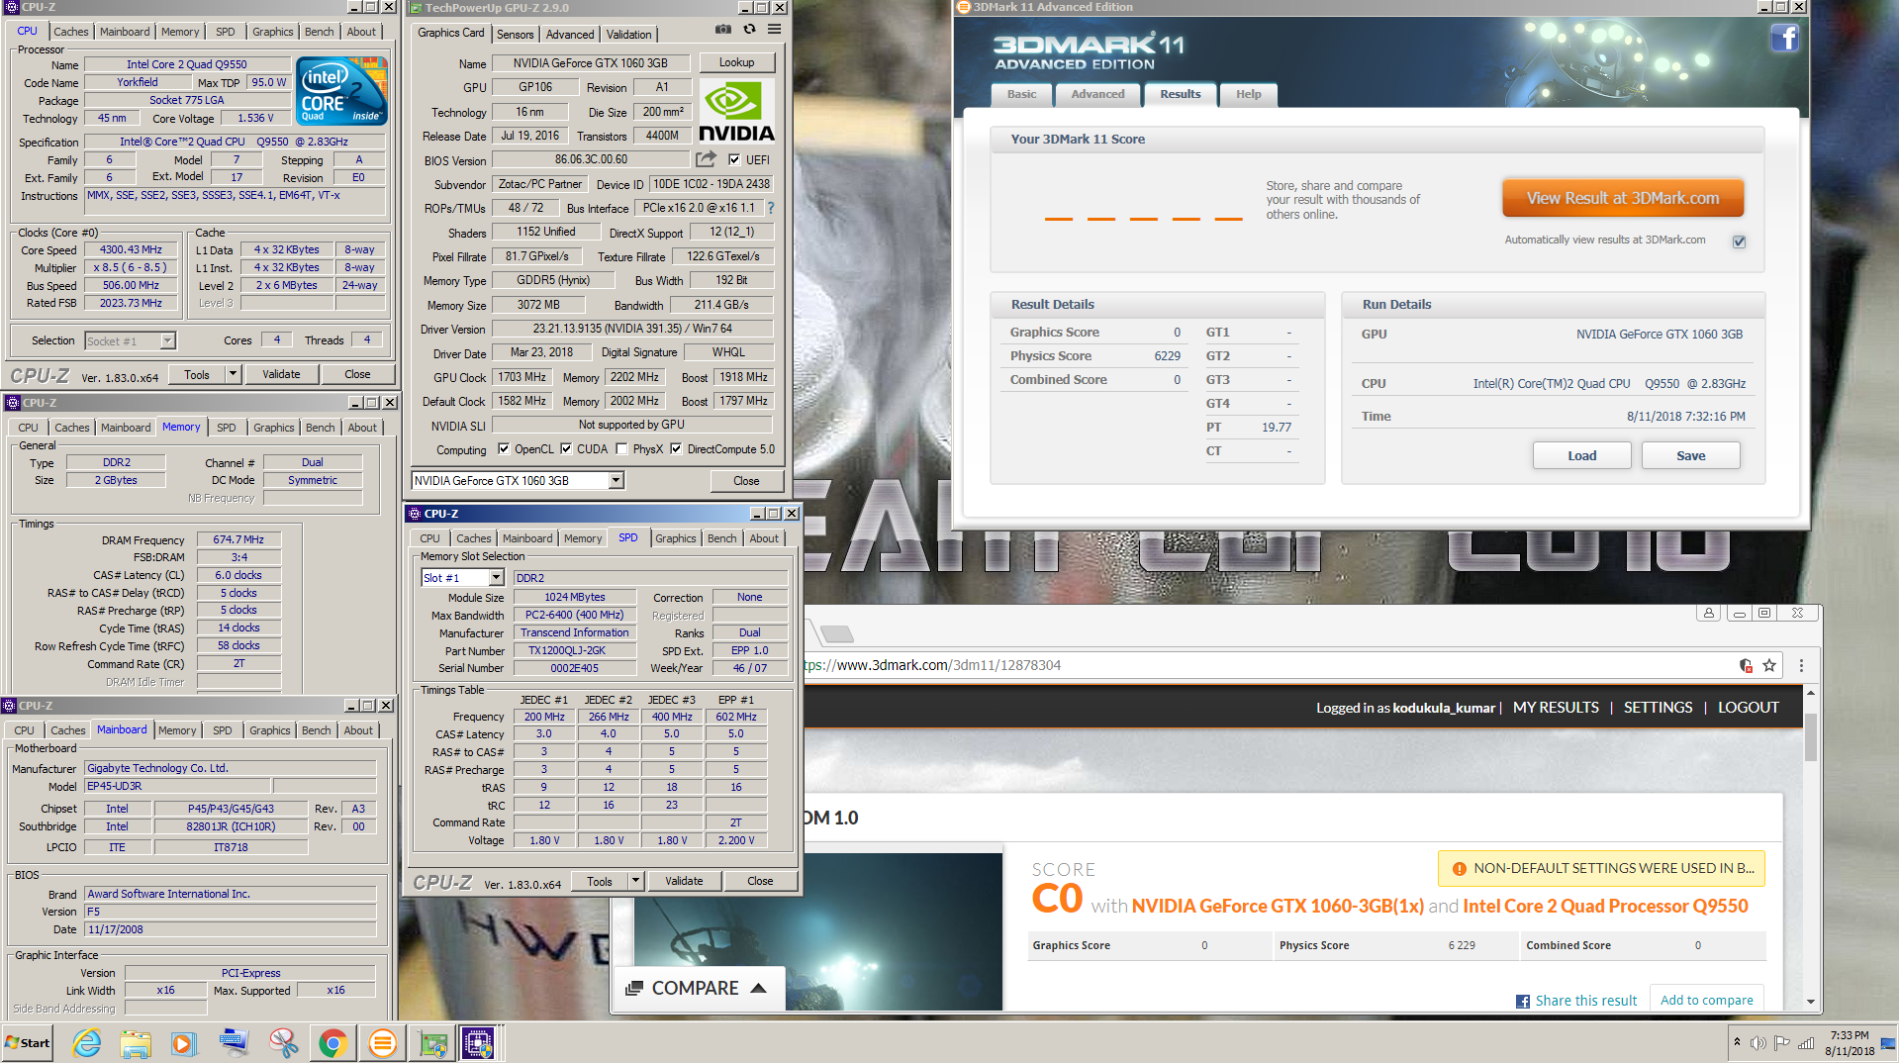This screenshot has height=1063, width=1899.
Task: Toggle the UEFI checkbox in GPU-Z
Action: pyautogui.click(x=734, y=159)
